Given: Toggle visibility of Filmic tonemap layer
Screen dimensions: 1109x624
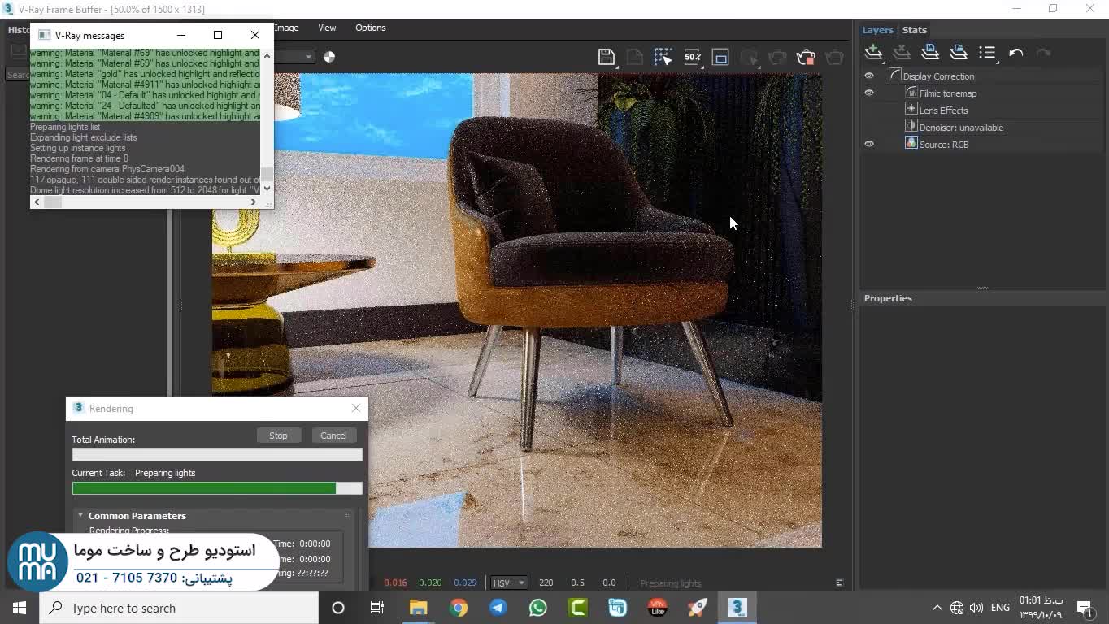Looking at the screenshot, I should 869,93.
